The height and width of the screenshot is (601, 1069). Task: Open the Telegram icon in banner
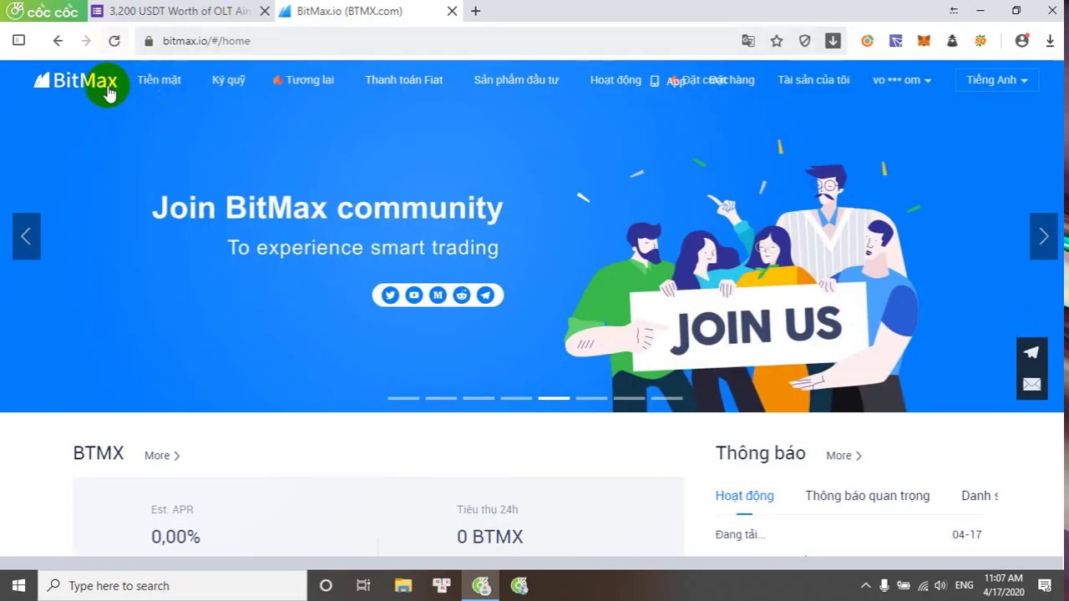[485, 295]
